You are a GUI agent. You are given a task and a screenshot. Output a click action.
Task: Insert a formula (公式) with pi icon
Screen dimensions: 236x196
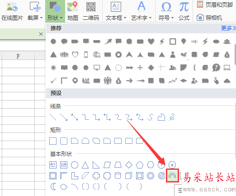[184, 12]
